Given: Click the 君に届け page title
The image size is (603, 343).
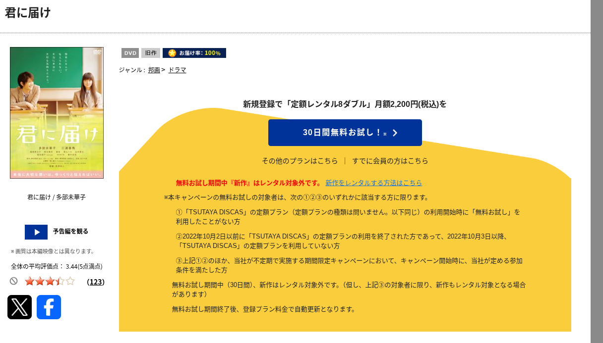Looking at the screenshot, I should point(28,13).
